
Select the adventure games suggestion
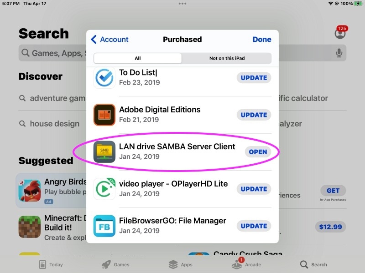[52, 98]
